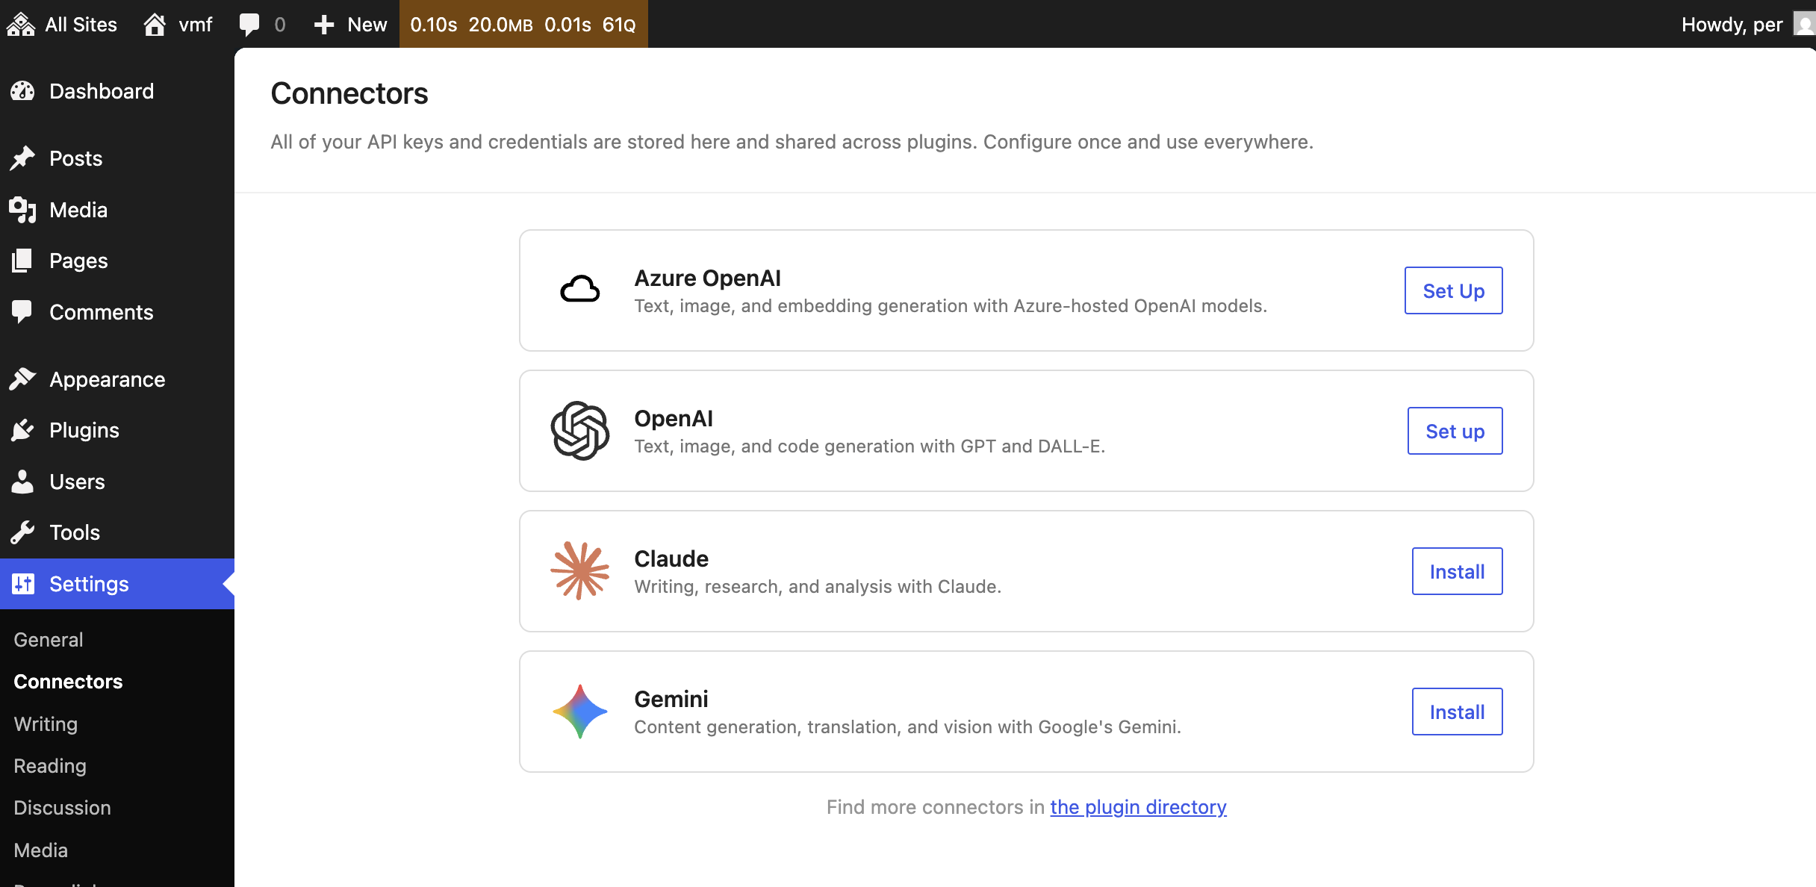Click the Claude starburst icon
Image resolution: width=1816 pixels, height=887 pixels.
(579, 570)
